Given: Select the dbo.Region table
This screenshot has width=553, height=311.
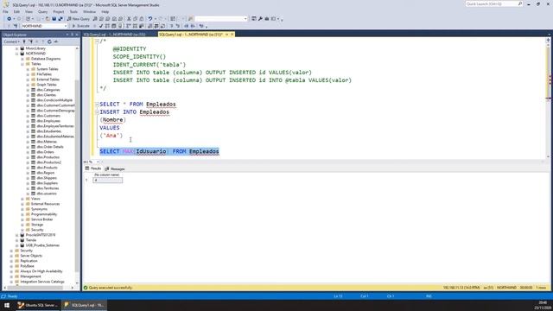Looking at the screenshot, I should [46, 173].
